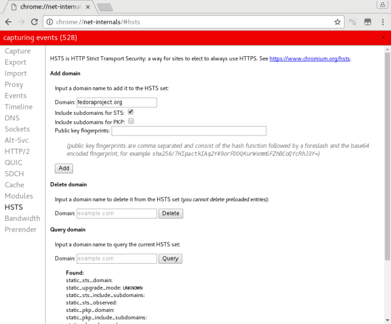Select the Sockets sidebar item
Viewport: 391px width, 324px height.
[x=17, y=129]
